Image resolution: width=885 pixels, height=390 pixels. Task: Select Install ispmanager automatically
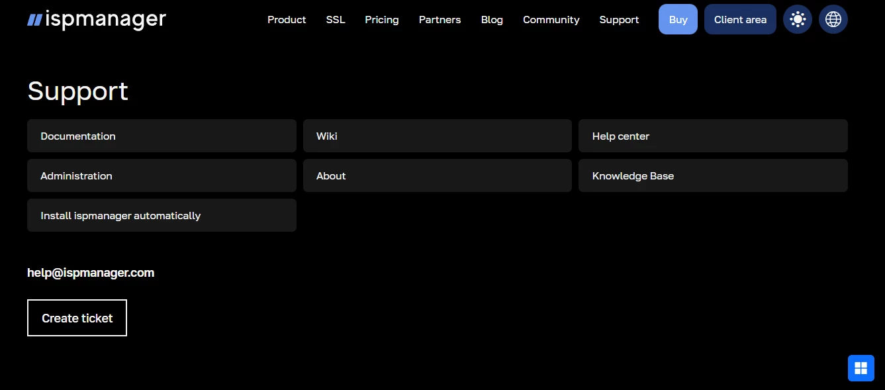click(162, 215)
